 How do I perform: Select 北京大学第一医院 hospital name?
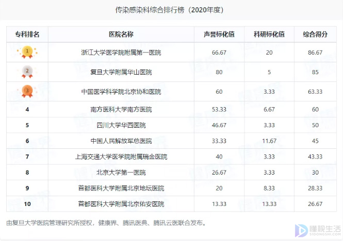[x=121, y=173]
